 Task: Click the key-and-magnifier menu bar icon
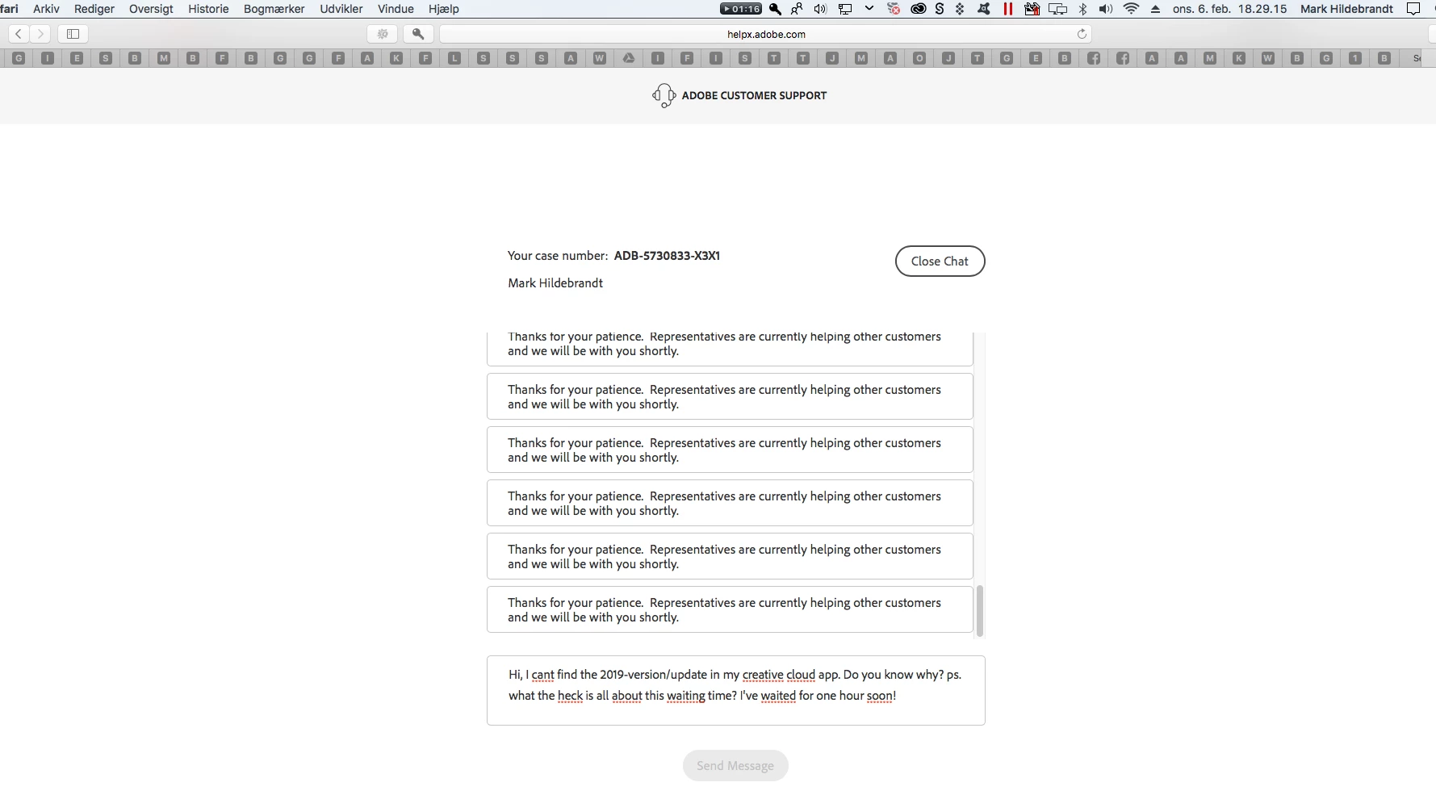[775, 9]
